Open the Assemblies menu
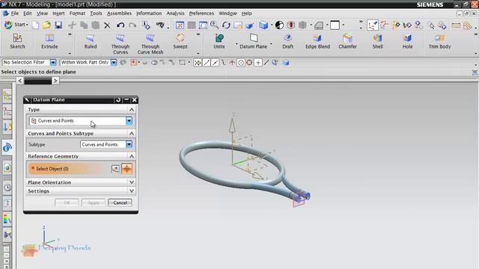479x269 pixels. coord(119,13)
